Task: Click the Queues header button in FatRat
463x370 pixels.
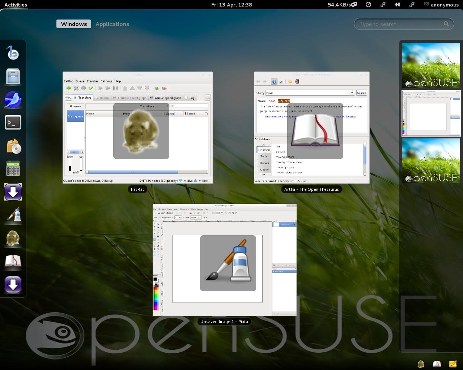Action: coord(75,106)
